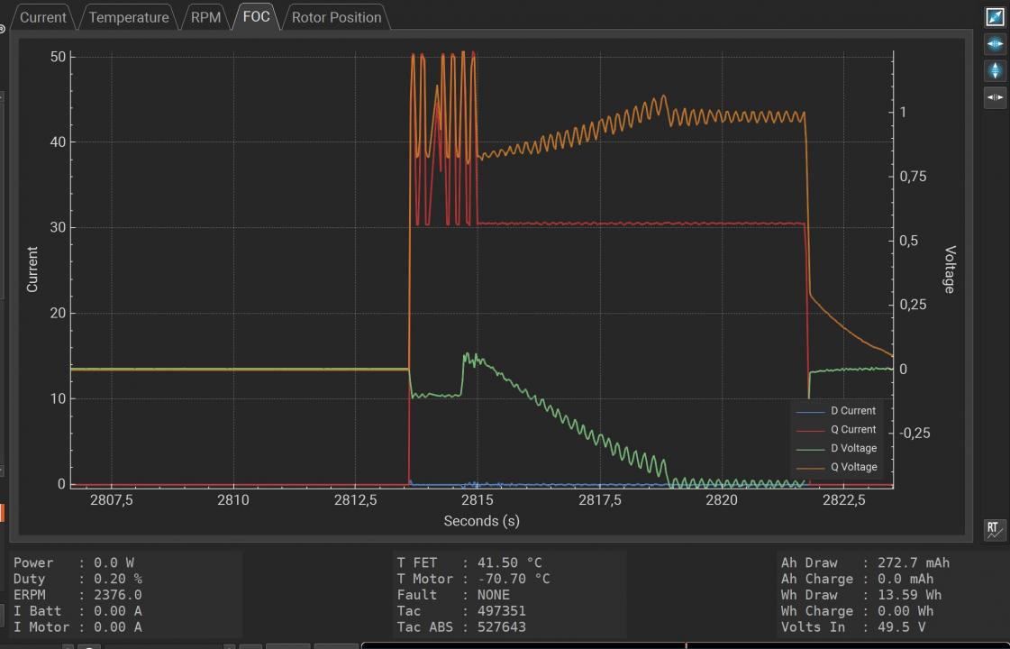This screenshot has height=649, width=1010.
Task: Click the Seconds (s) axis title
Action: 481,521
